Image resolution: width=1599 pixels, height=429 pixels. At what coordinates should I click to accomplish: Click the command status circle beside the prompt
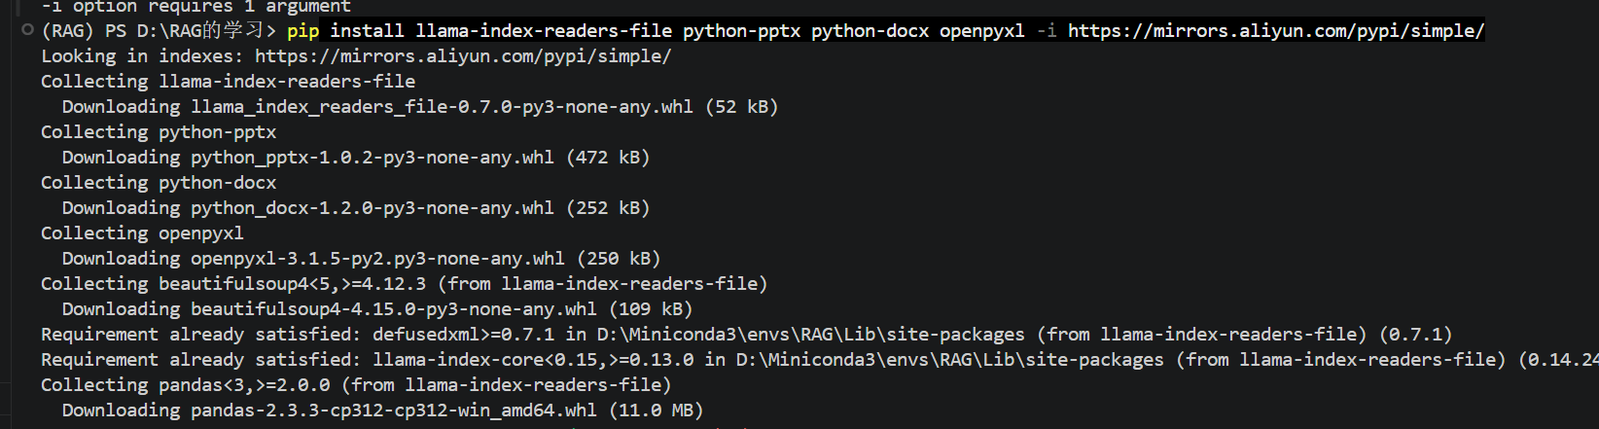click(27, 30)
